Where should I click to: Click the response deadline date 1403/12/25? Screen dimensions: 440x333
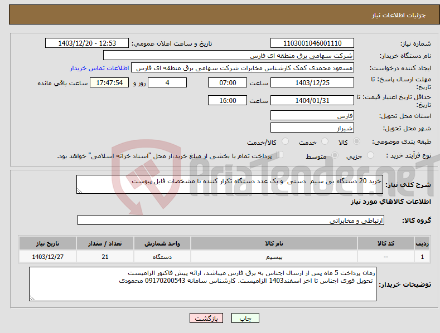point(312,82)
